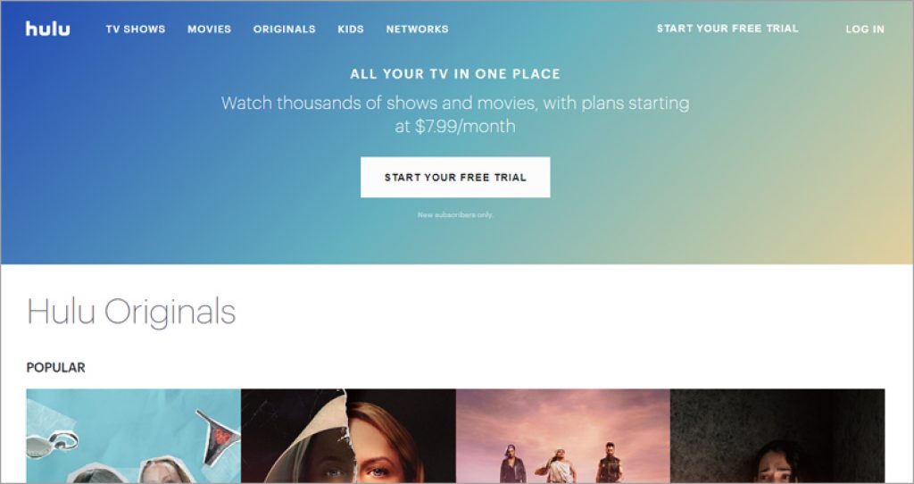Click the white Start Your Free Trial button
Viewport: 914px width, 484px height.
pyautogui.click(x=455, y=178)
